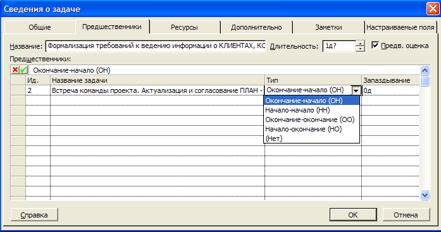Click the Запаздывание column header
The height and width of the screenshot is (232, 441).
(390, 80)
